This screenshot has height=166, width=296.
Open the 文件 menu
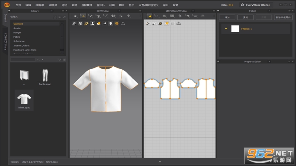coord(18,5)
